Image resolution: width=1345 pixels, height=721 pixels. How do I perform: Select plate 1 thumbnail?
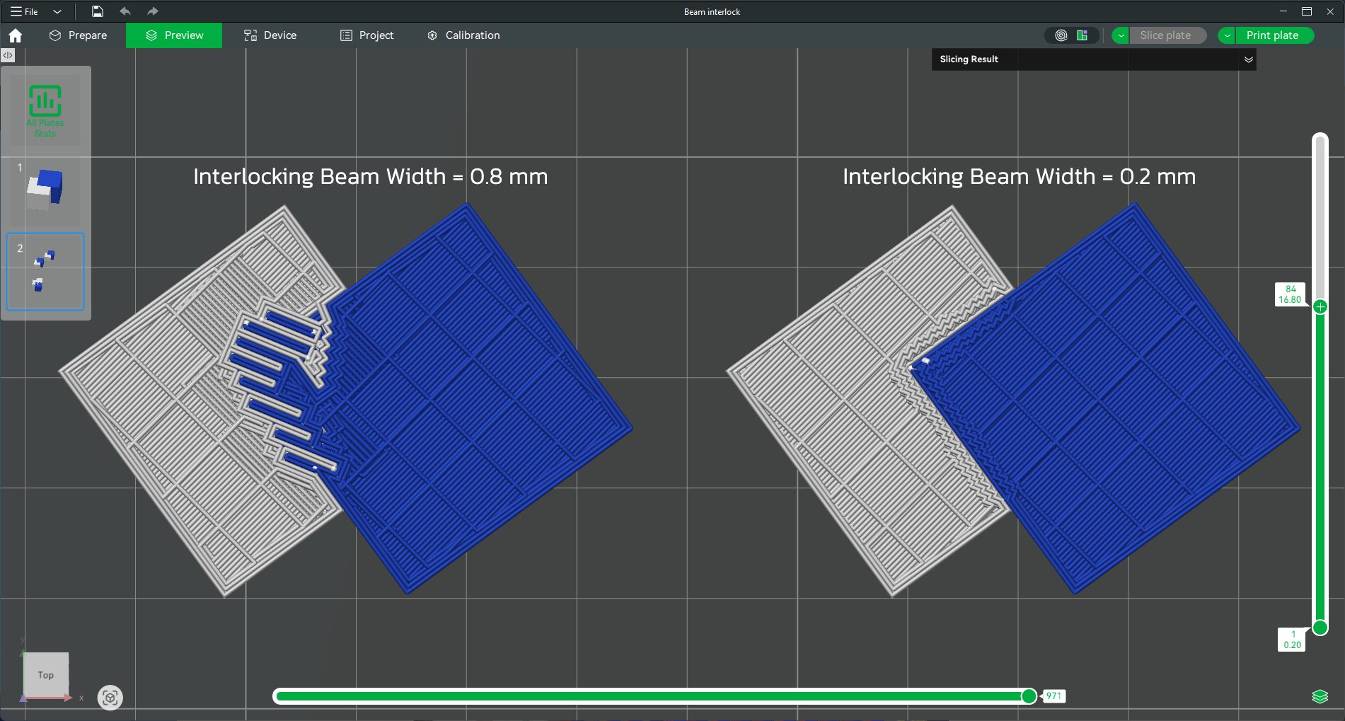point(45,190)
